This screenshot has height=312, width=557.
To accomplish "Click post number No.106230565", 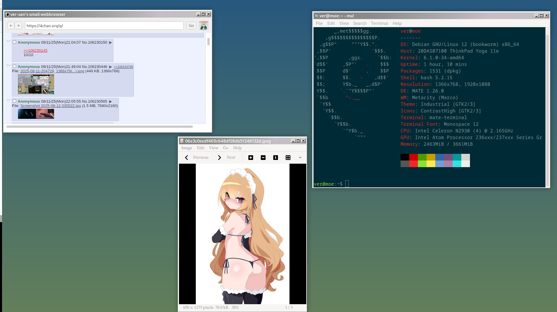I will pyautogui.click(x=95, y=101).
